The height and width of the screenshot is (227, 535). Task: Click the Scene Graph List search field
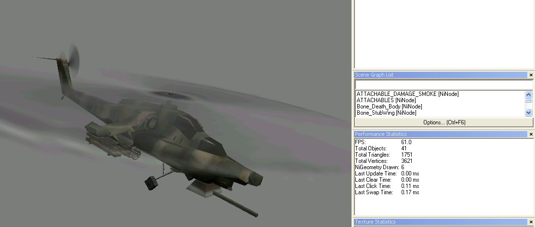[x=443, y=84]
